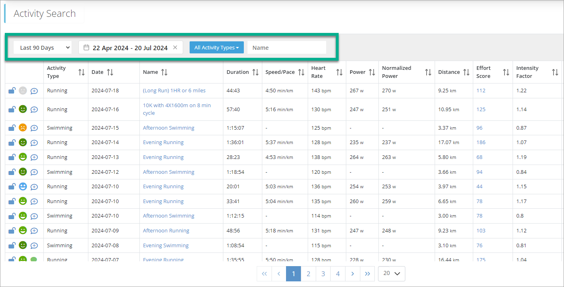The width and height of the screenshot is (564, 287).
Task: Click effort score 112
Action: pos(481,91)
